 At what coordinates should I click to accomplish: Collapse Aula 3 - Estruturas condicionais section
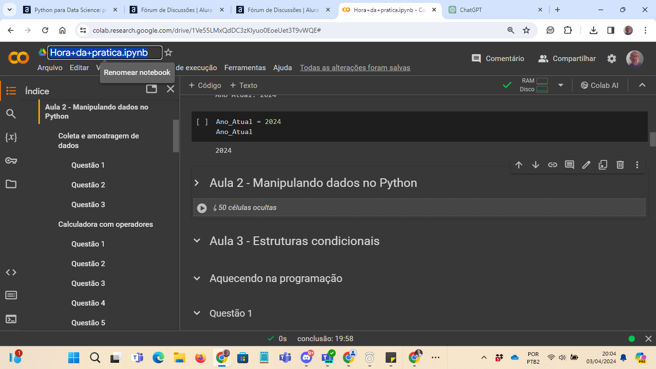click(x=197, y=241)
